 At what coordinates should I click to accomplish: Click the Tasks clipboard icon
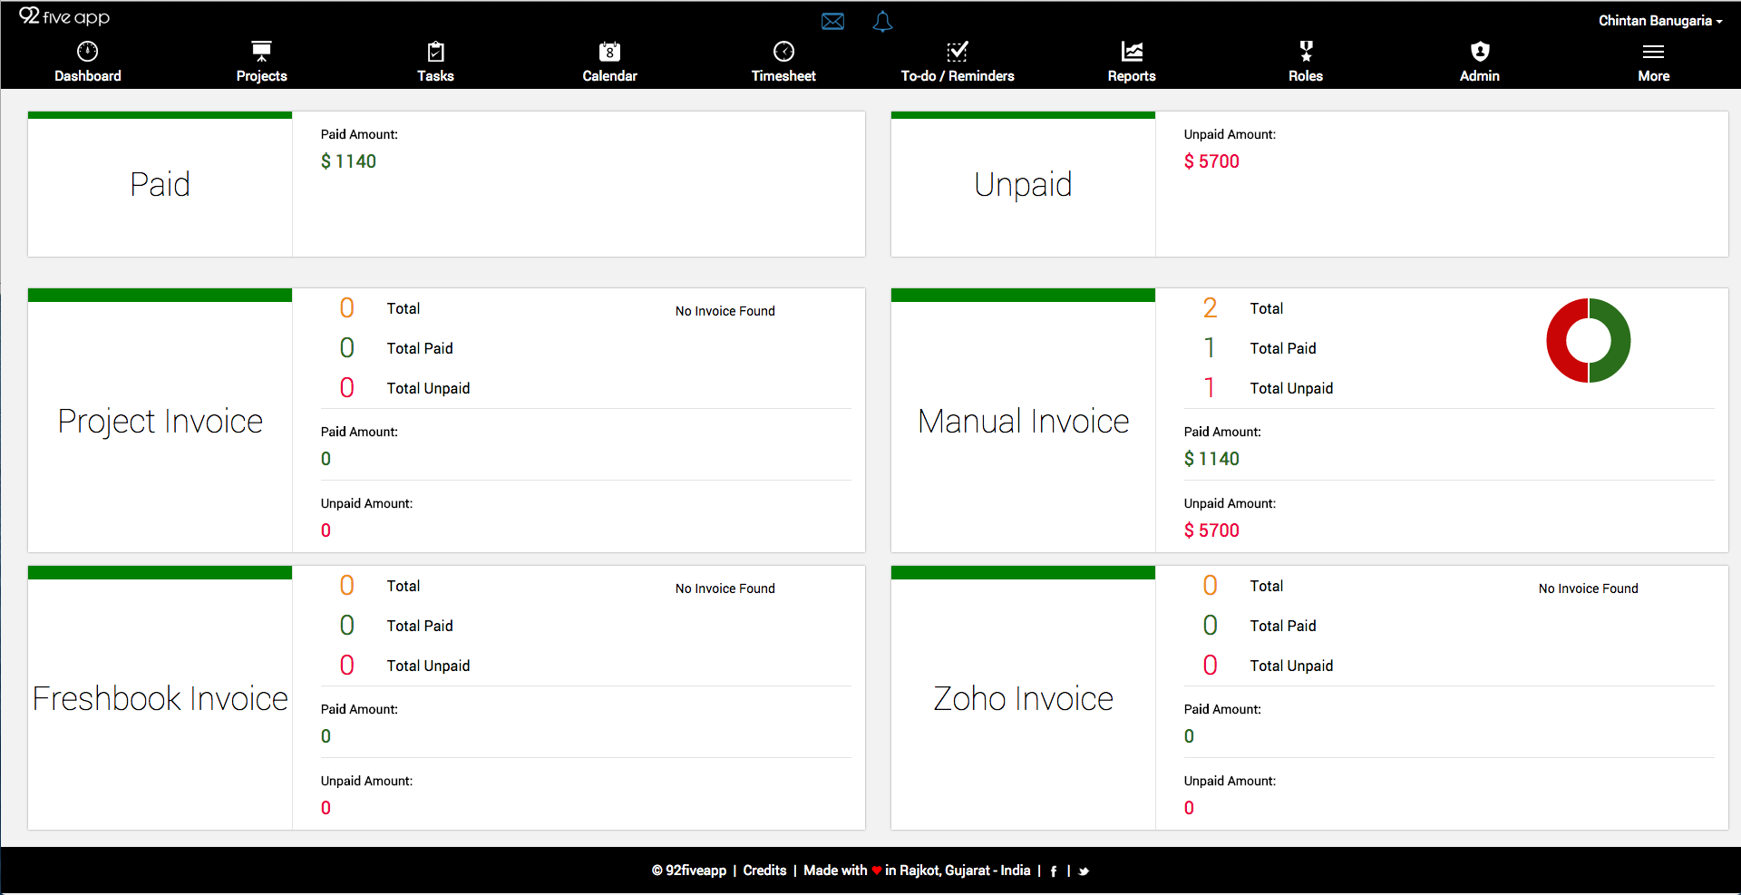coord(435,51)
